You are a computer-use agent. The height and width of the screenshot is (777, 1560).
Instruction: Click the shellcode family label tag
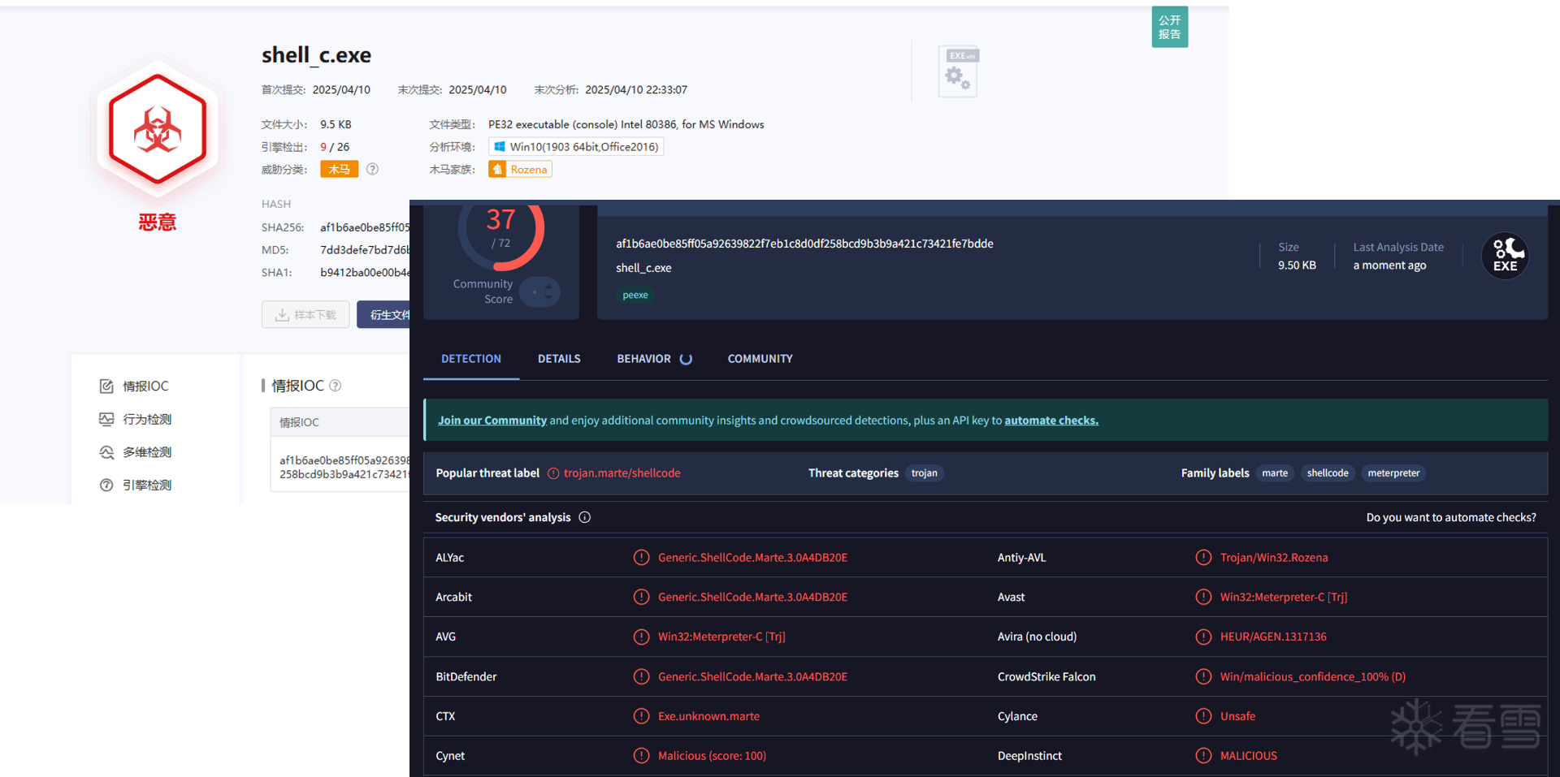point(1328,473)
